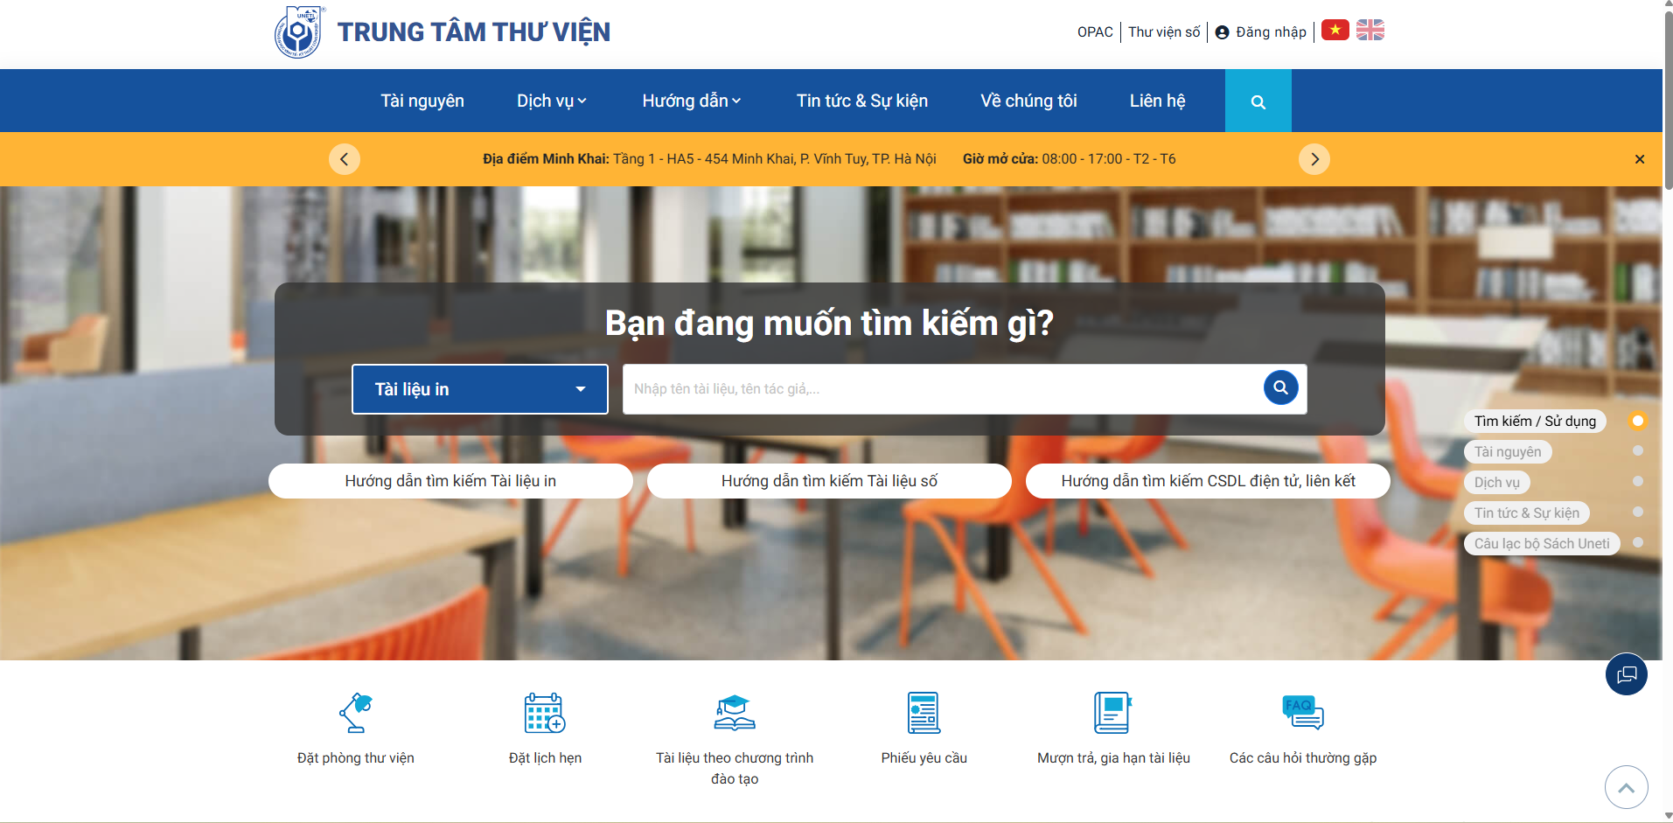Switch language to English flag
The height and width of the screenshot is (823, 1673).
(1370, 31)
